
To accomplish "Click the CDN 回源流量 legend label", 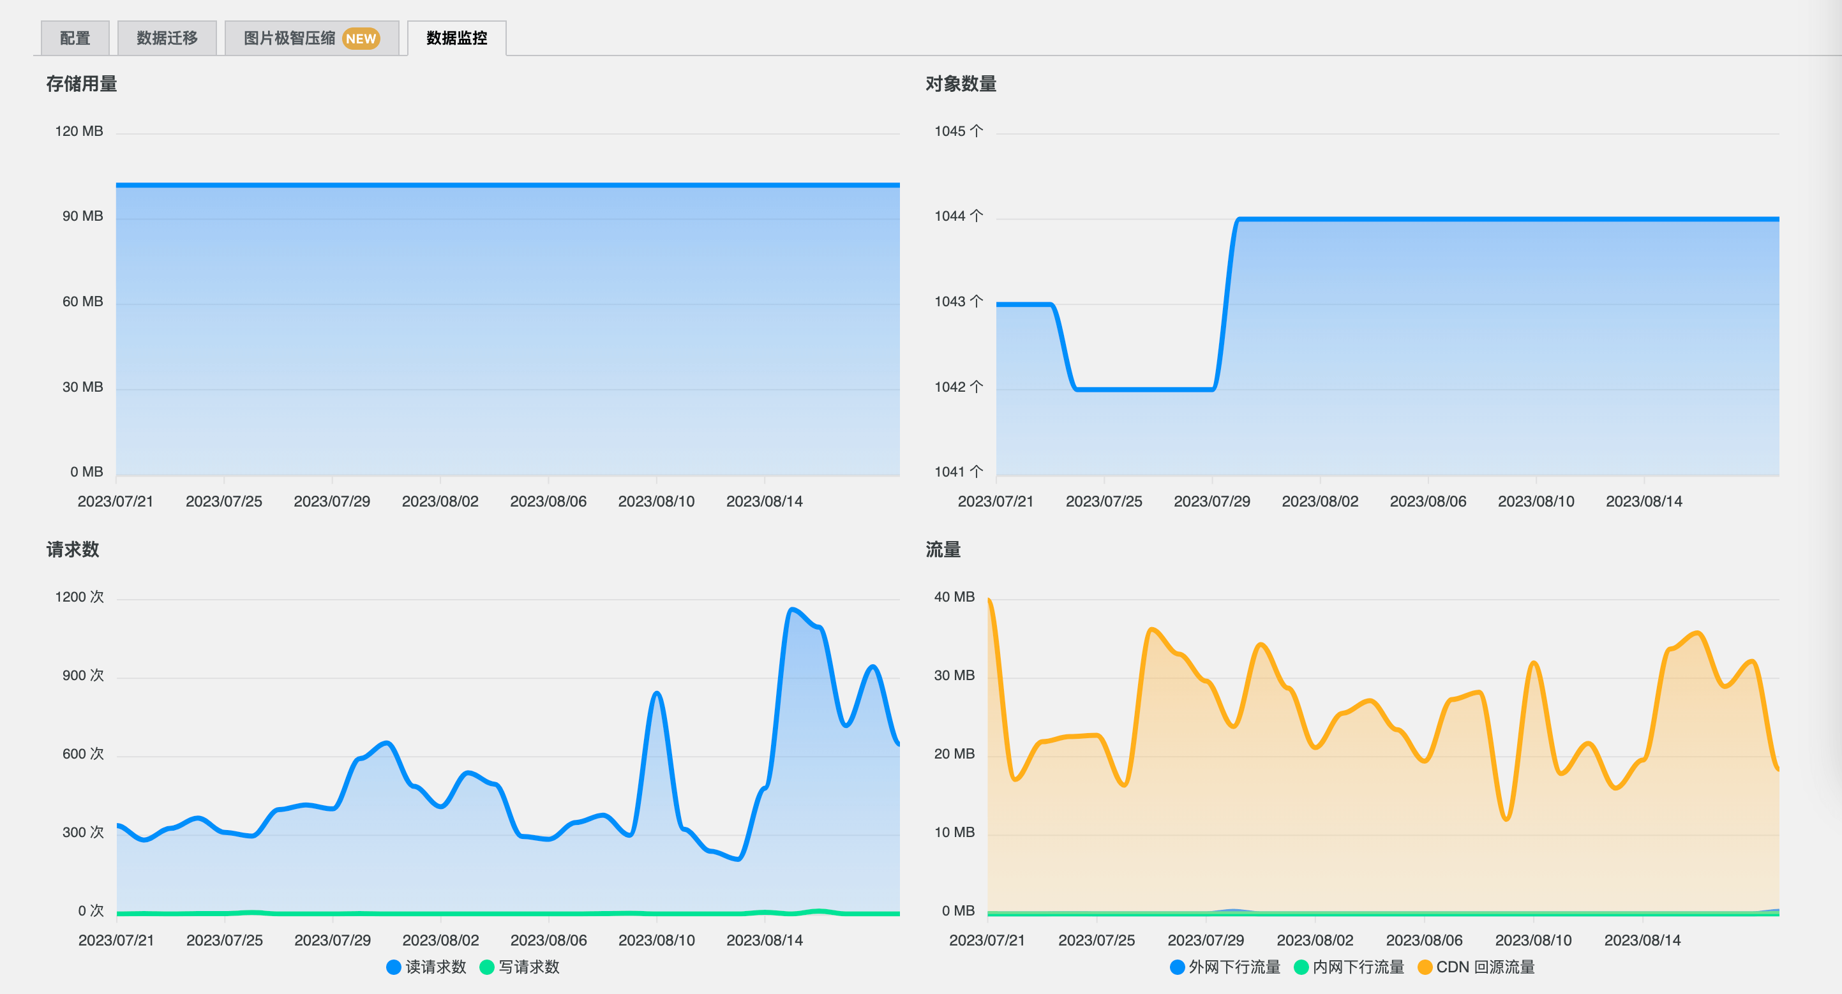I will [1485, 967].
